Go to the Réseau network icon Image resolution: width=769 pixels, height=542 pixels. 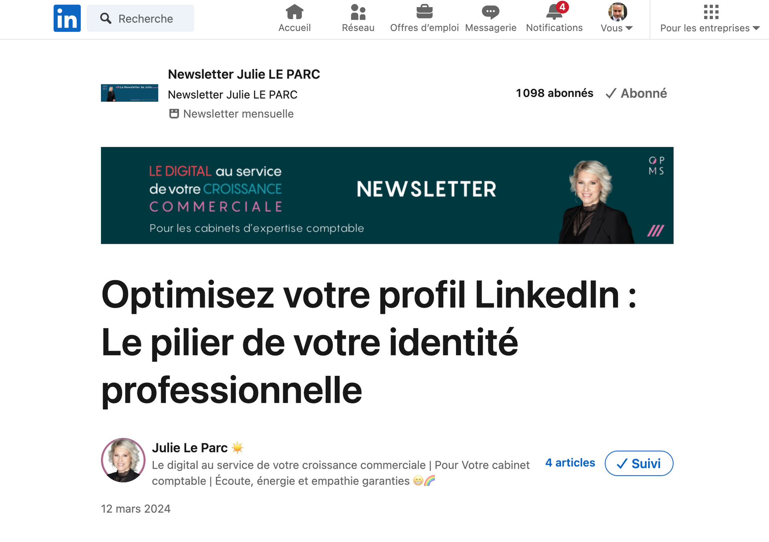[358, 12]
